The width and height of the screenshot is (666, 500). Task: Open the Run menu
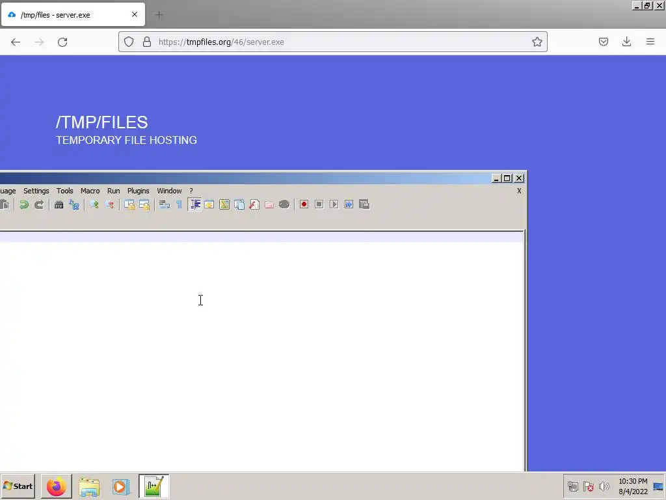coord(113,191)
